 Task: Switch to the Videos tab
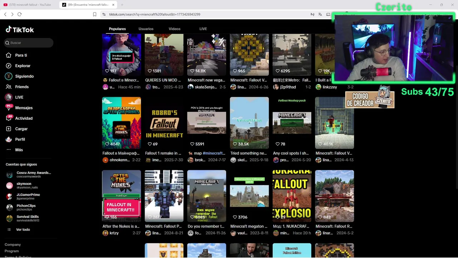click(175, 29)
